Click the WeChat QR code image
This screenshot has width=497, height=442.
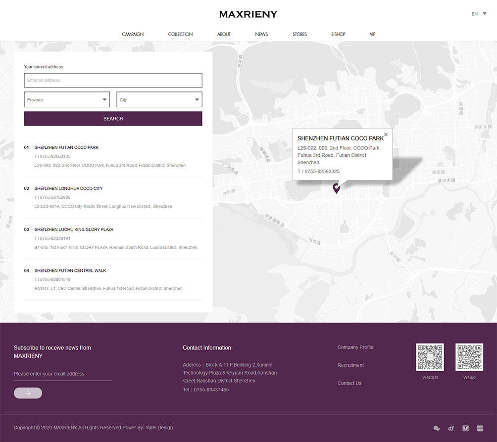pyautogui.click(x=430, y=357)
